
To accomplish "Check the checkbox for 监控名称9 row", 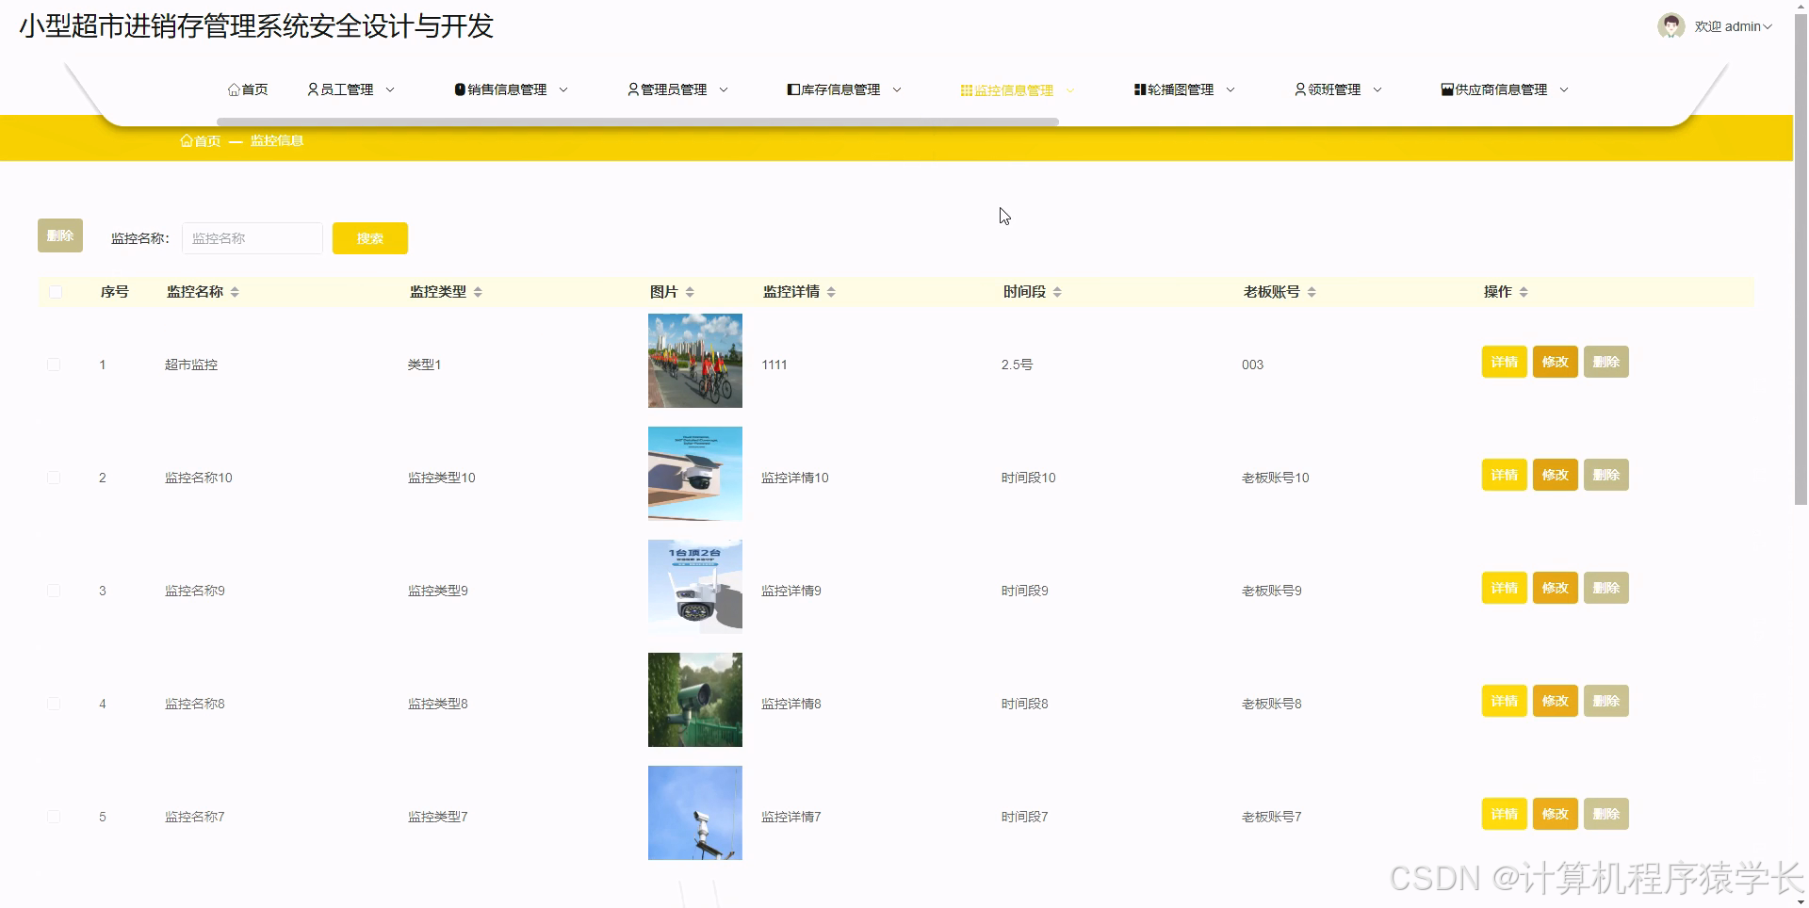I will click(54, 591).
